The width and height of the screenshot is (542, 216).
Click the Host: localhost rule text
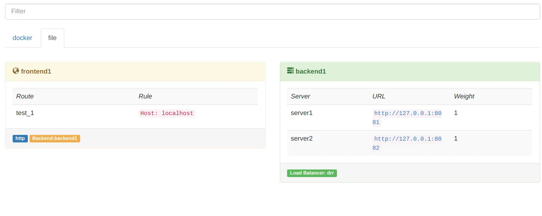tap(167, 113)
